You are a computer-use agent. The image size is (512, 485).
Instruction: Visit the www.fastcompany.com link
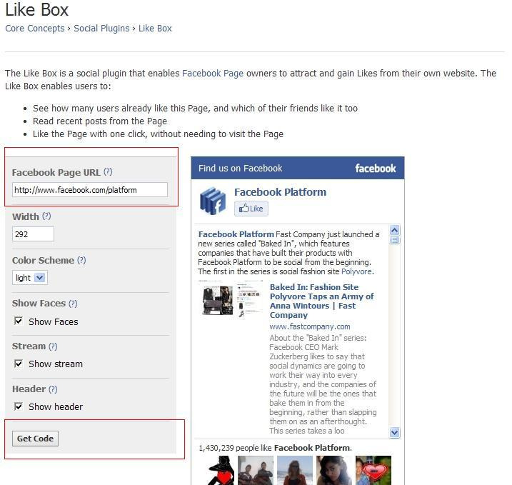310,326
